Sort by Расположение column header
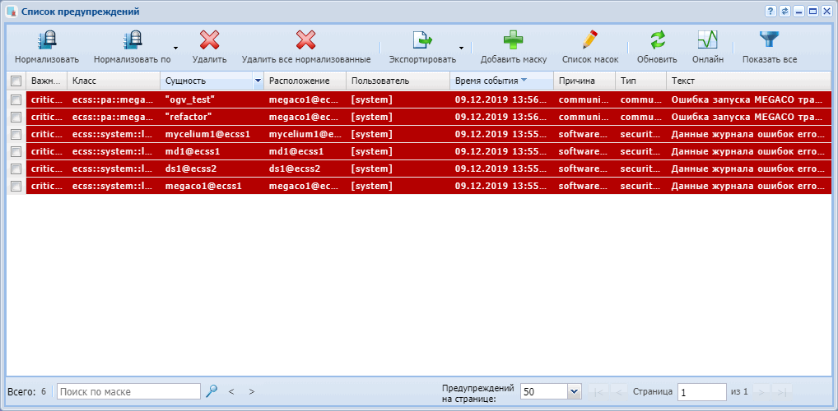The width and height of the screenshot is (838, 411). [305, 81]
